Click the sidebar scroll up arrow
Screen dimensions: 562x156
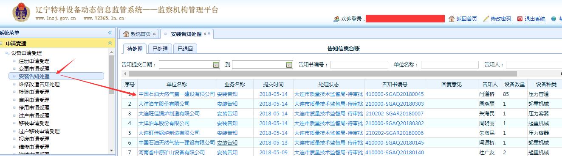pyautogui.click(x=112, y=52)
